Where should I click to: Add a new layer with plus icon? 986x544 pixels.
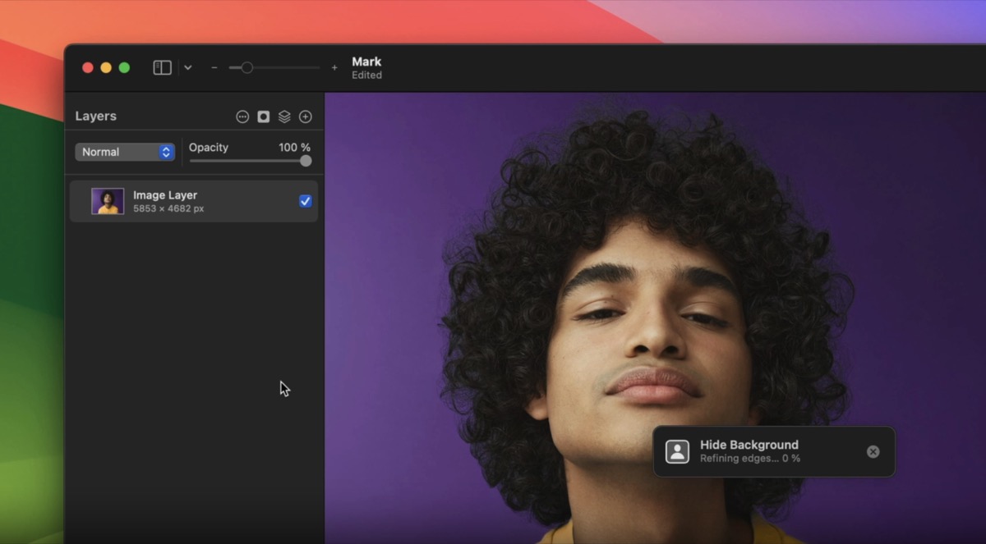pos(306,117)
